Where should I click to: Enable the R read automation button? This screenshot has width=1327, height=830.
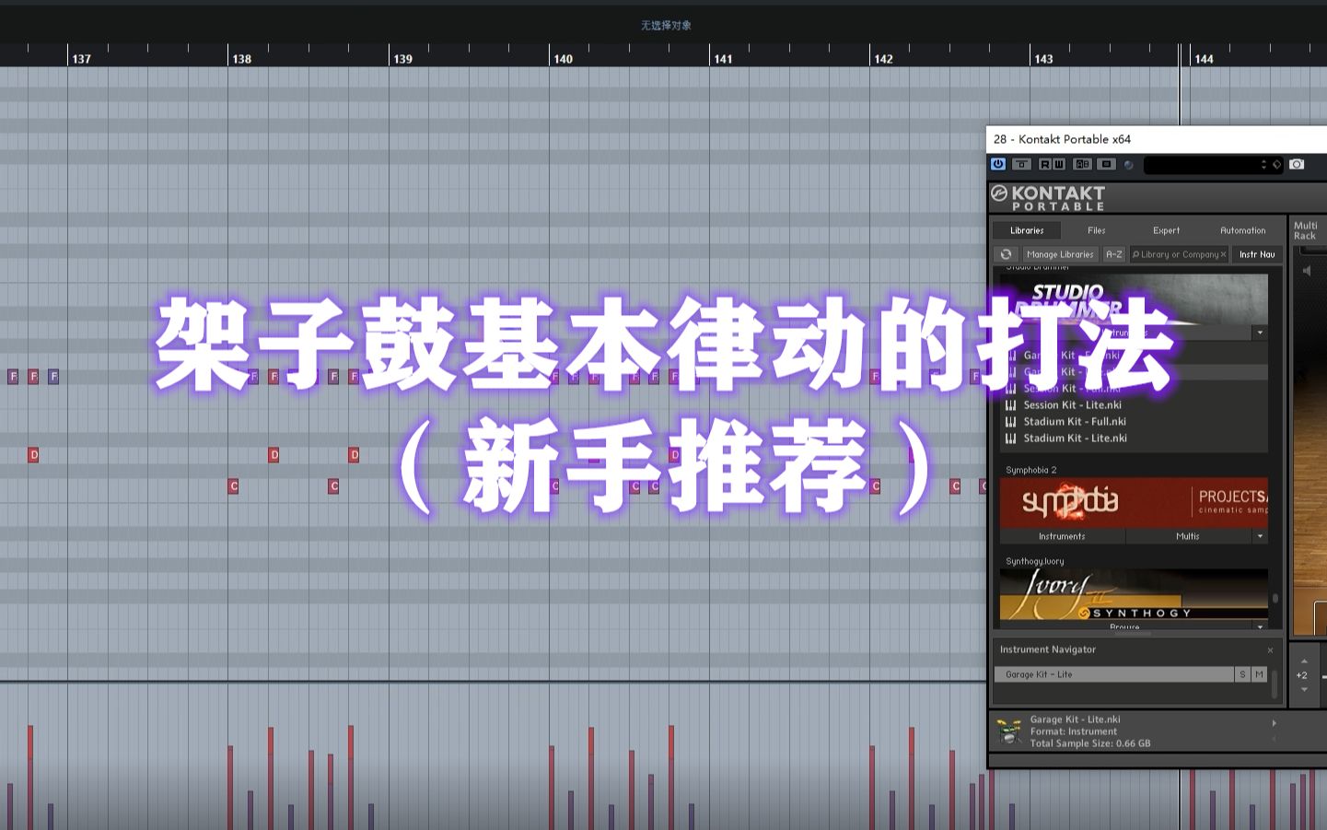point(1045,164)
